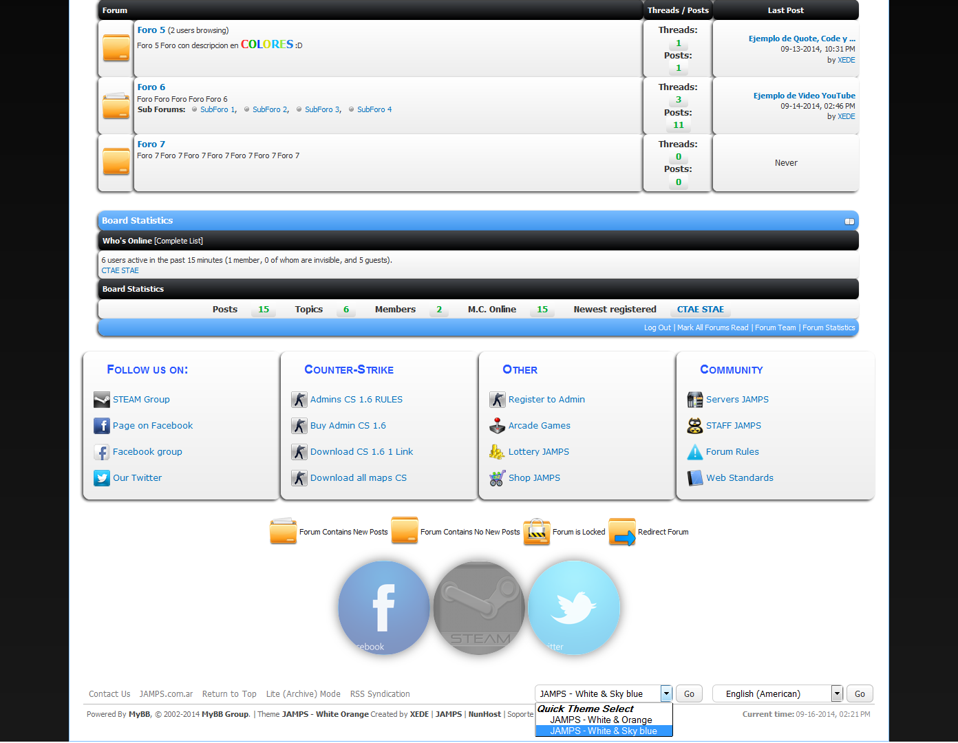Open the Page on Facebook text link
This screenshot has height=743, width=958.
tap(153, 426)
